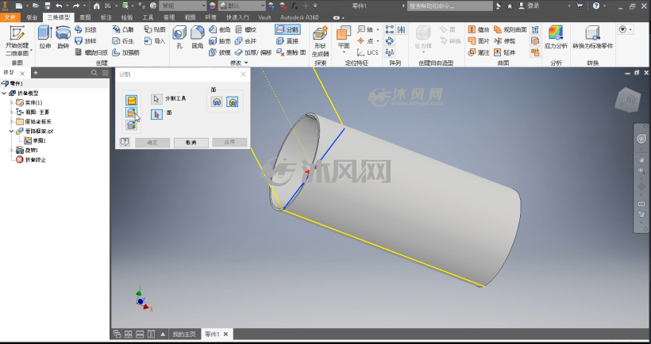Select the circular pattern tool in 阵列 panel
This screenshot has height=344, width=651.
(x=390, y=41)
